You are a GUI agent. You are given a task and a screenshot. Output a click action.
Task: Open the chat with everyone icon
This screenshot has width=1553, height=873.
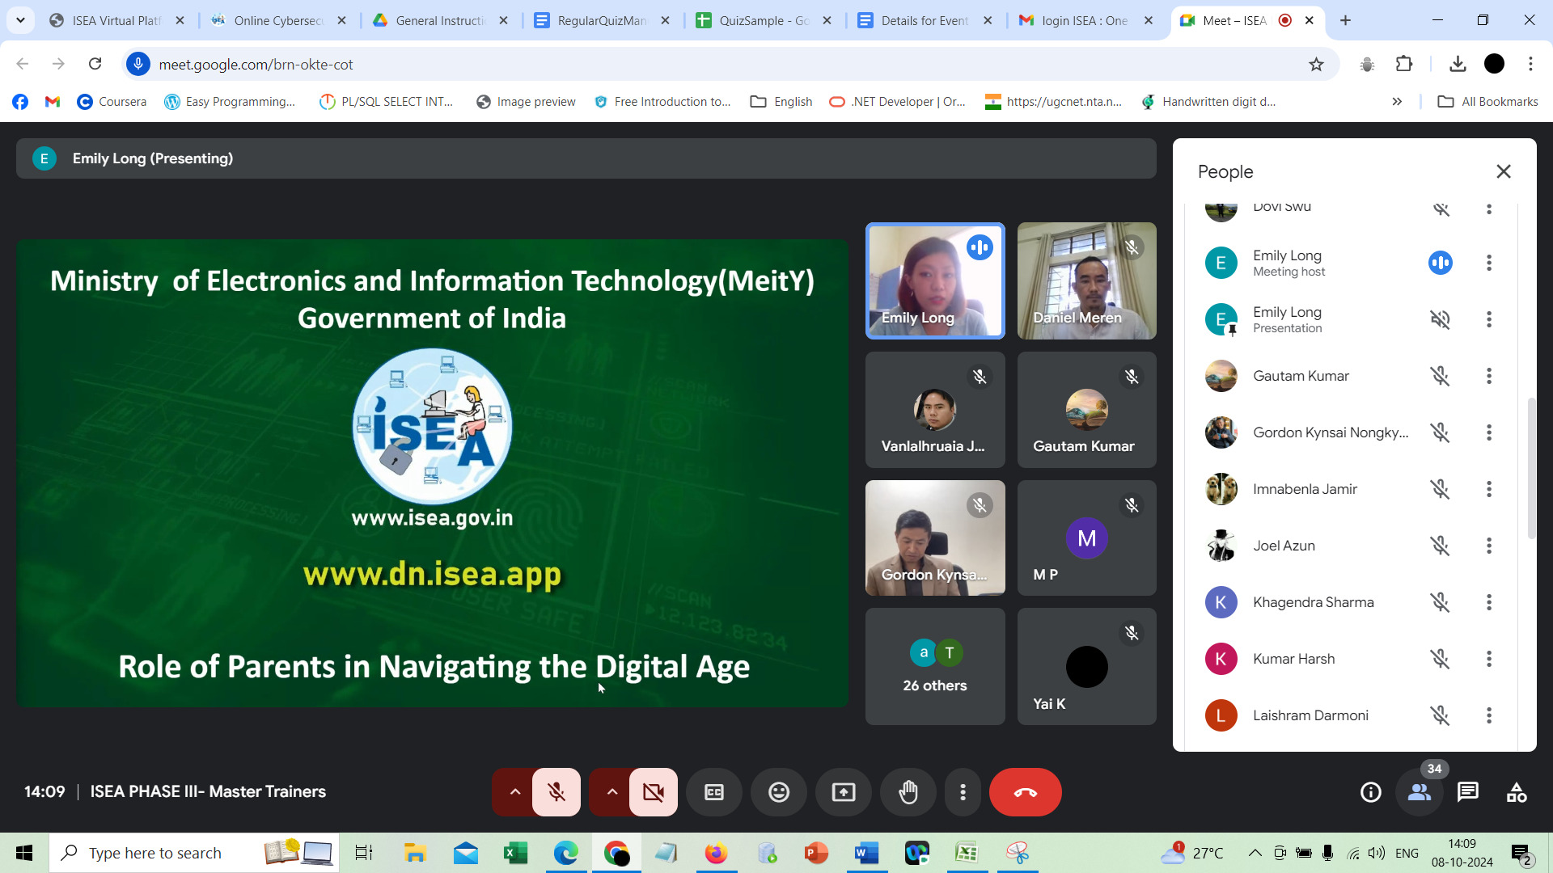(x=1468, y=792)
